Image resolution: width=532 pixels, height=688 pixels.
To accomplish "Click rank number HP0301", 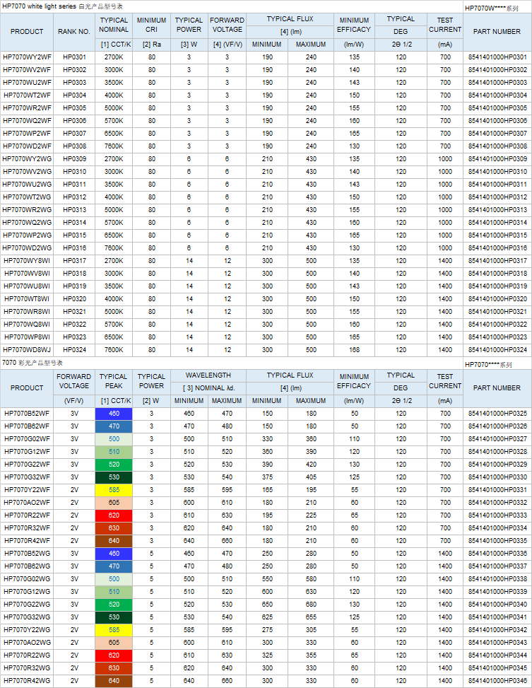I will point(74,57).
